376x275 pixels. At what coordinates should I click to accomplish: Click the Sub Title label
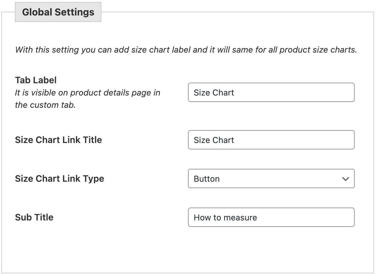tap(34, 217)
